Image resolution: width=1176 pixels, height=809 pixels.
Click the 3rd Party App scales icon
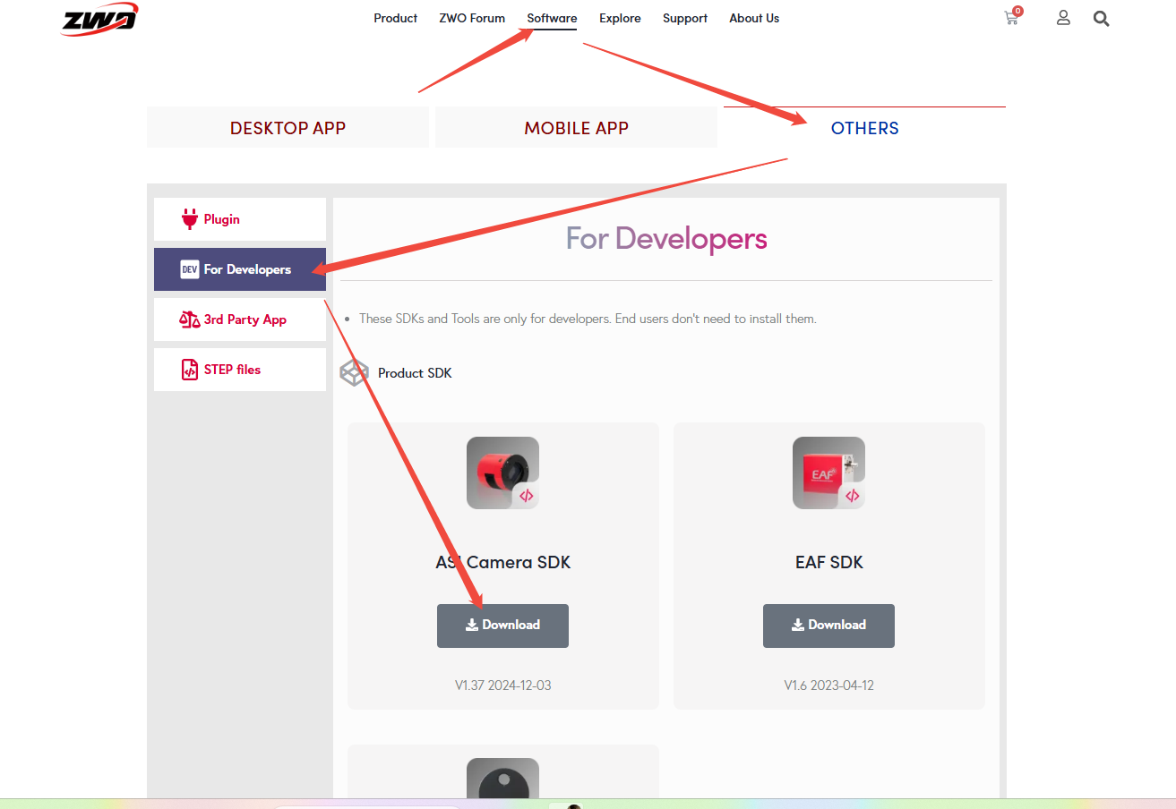tap(189, 319)
